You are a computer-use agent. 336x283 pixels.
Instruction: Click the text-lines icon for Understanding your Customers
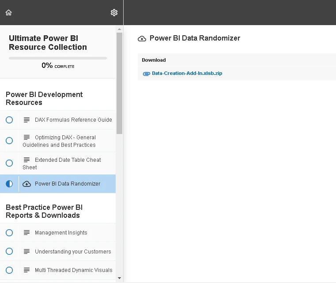26,251
